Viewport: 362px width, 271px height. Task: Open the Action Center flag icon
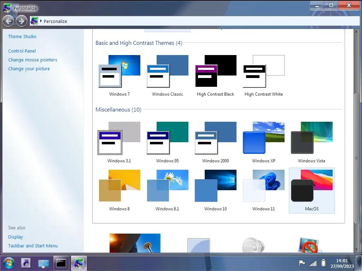(302, 263)
